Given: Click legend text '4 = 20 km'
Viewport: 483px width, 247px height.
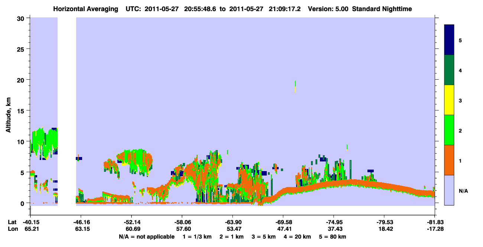Looking at the screenshot, I should tap(297, 237).
